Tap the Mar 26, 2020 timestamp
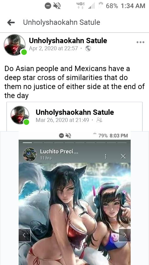Viewport: 149px width, 265px height. click(62, 120)
